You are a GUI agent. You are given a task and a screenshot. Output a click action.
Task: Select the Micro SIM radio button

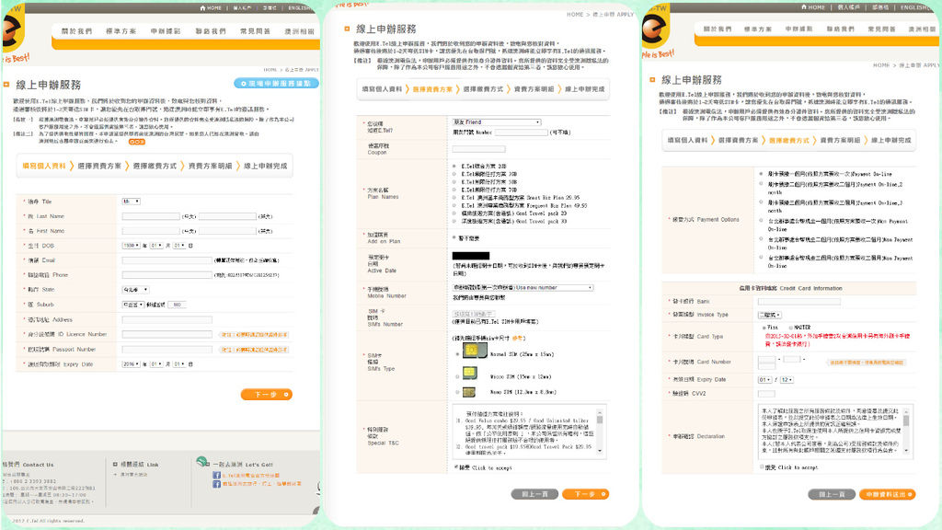[457, 376]
